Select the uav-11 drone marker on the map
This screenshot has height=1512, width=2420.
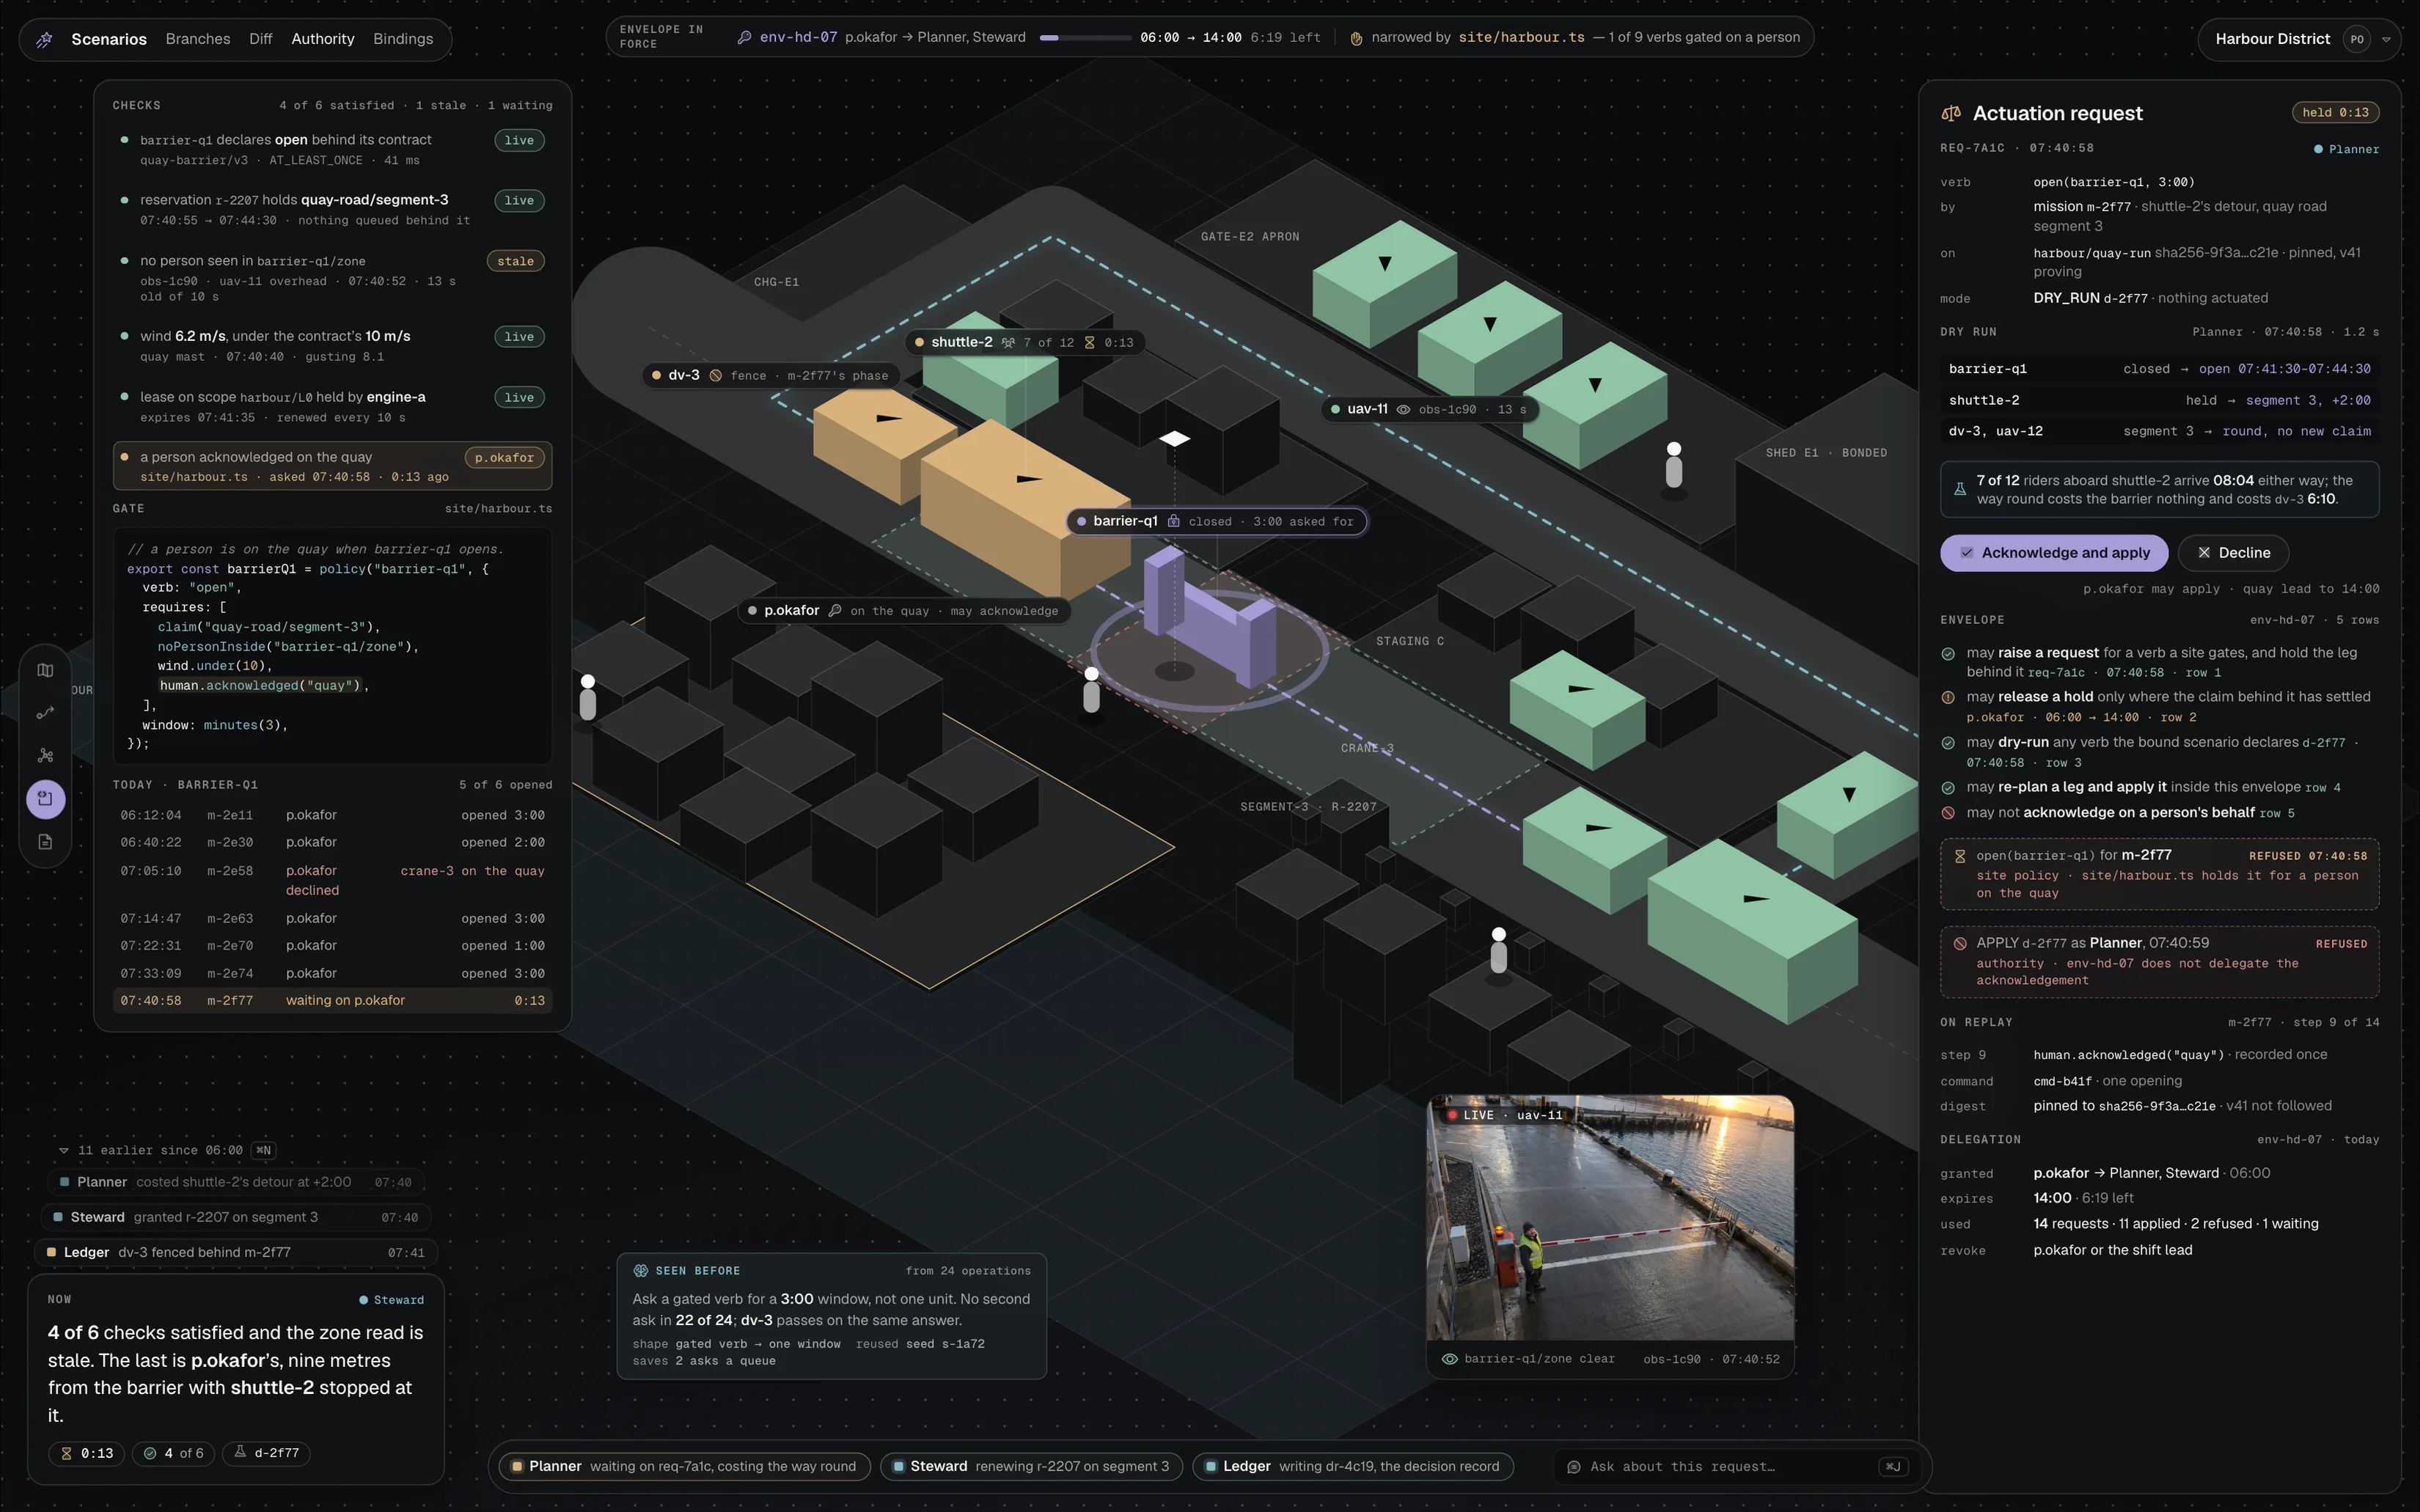(x=1174, y=438)
